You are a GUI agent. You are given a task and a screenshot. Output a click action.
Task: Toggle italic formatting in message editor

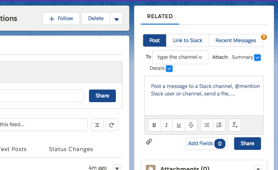(166, 125)
